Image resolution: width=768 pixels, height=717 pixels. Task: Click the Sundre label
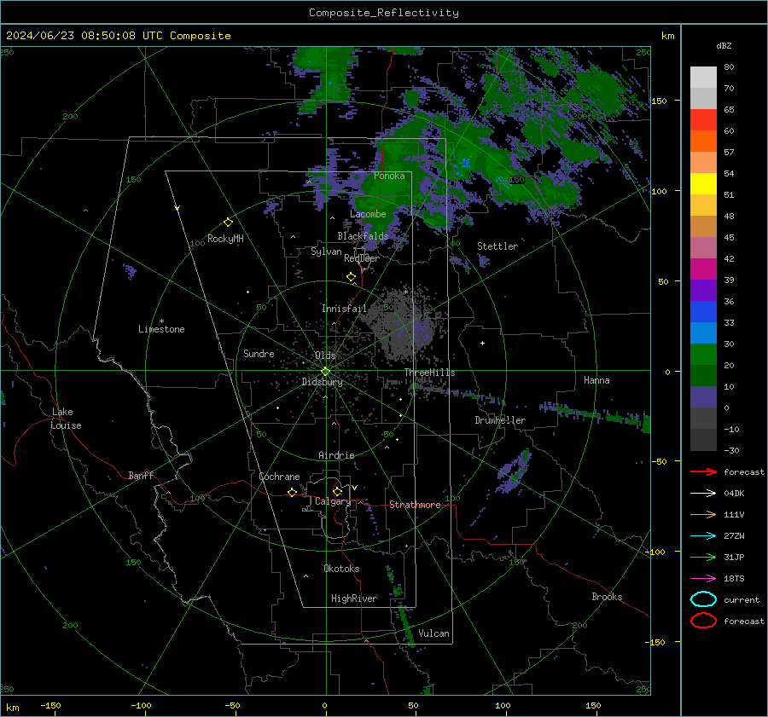click(259, 353)
